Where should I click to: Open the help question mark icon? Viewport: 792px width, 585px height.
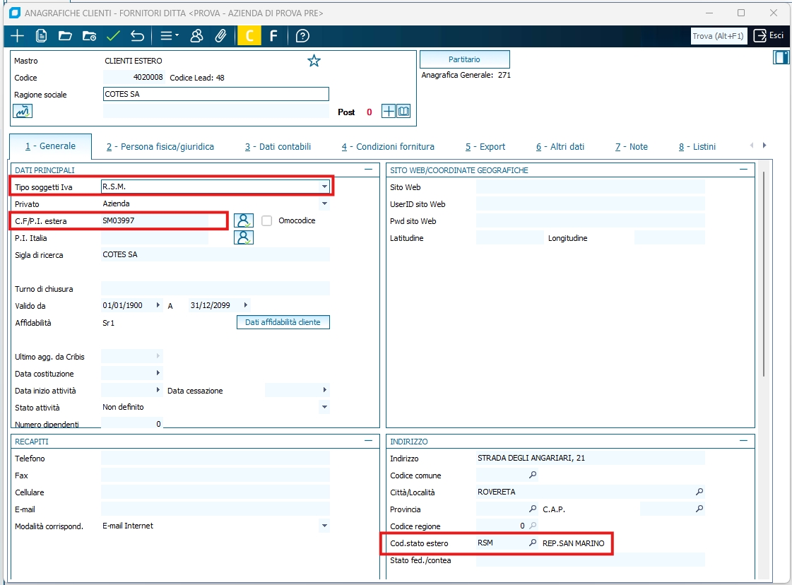[302, 36]
